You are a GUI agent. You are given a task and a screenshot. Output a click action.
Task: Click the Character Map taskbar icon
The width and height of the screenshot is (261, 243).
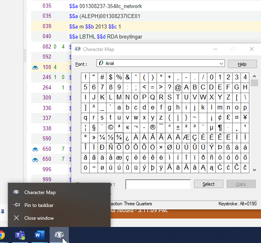coord(59,235)
